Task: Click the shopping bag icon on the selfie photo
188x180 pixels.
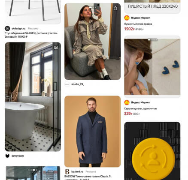Action: [x=115, y=8]
